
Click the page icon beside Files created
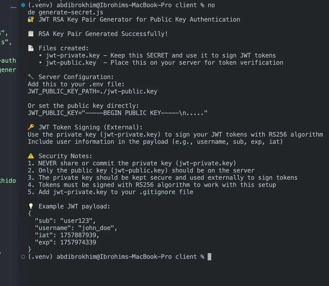coord(31,48)
